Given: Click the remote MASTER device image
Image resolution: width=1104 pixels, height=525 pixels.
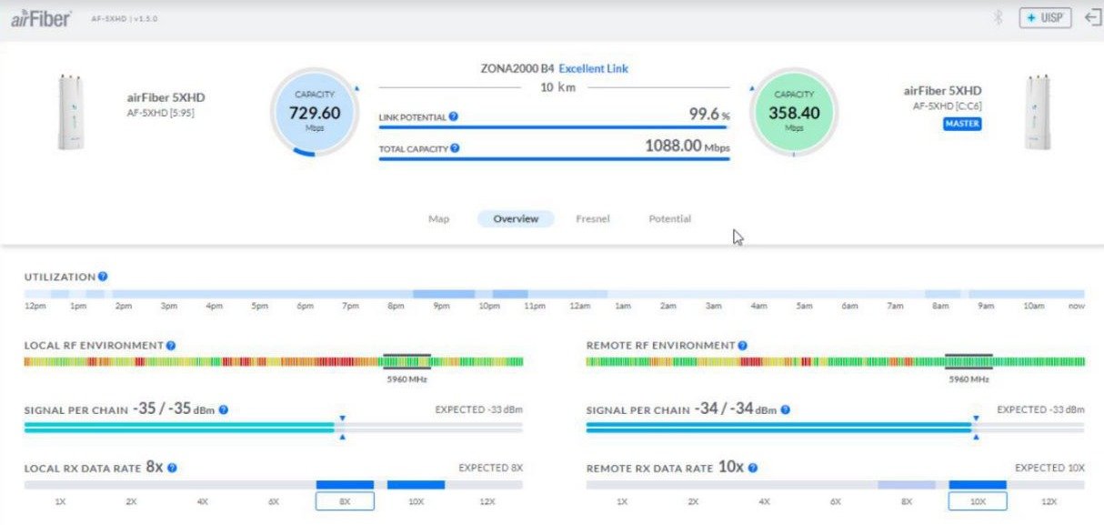Looking at the screenshot, I should (x=1039, y=111).
